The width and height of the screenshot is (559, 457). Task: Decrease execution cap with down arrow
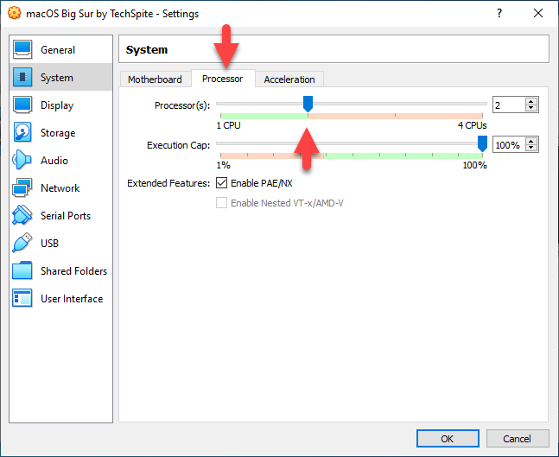pyautogui.click(x=531, y=149)
